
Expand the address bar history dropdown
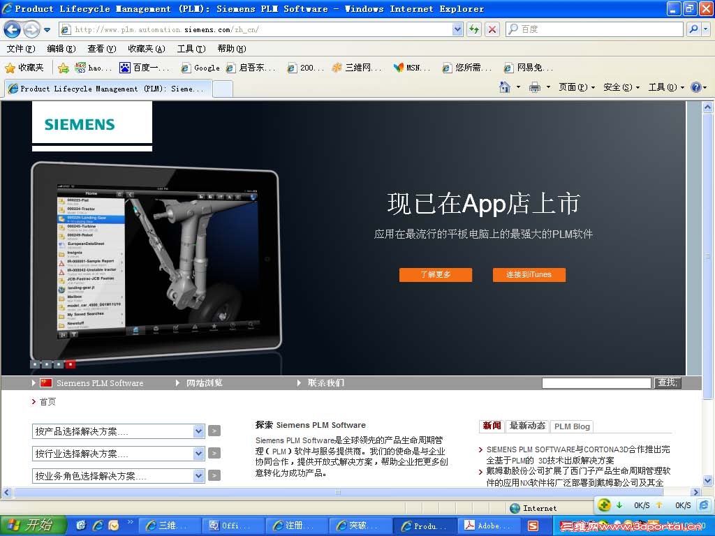click(x=458, y=29)
